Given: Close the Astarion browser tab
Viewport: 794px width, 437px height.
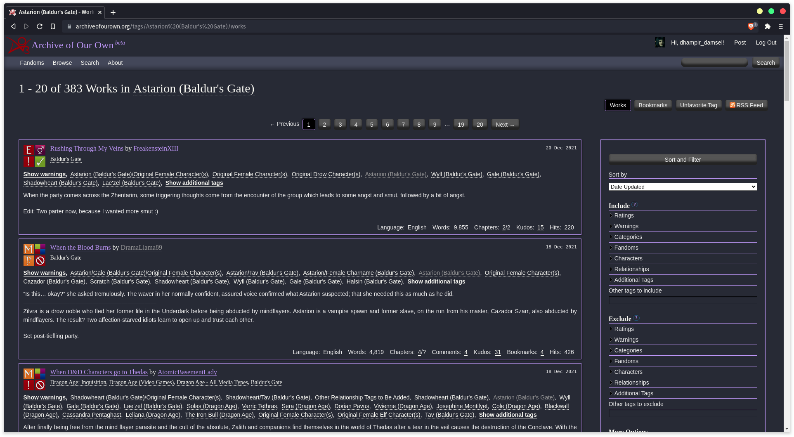Looking at the screenshot, I should point(100,12).
